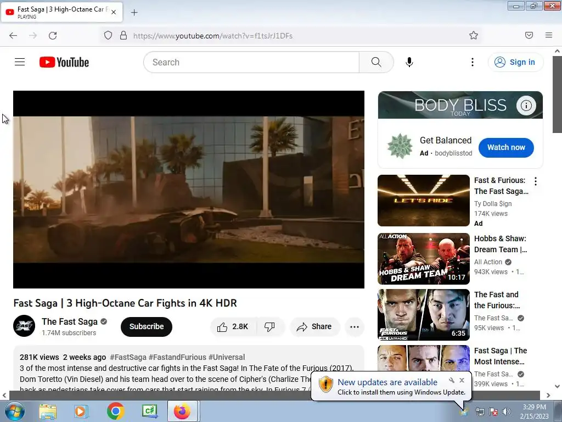Switch to Firefox in the taskbar
Viewport: 562px width, 422px height.
pos(182,411)
